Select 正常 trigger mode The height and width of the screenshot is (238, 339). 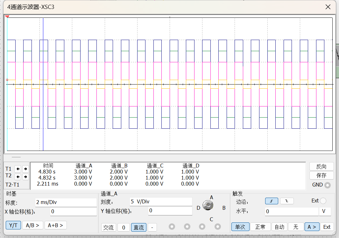pyautogui.click(x=260, y=227)
